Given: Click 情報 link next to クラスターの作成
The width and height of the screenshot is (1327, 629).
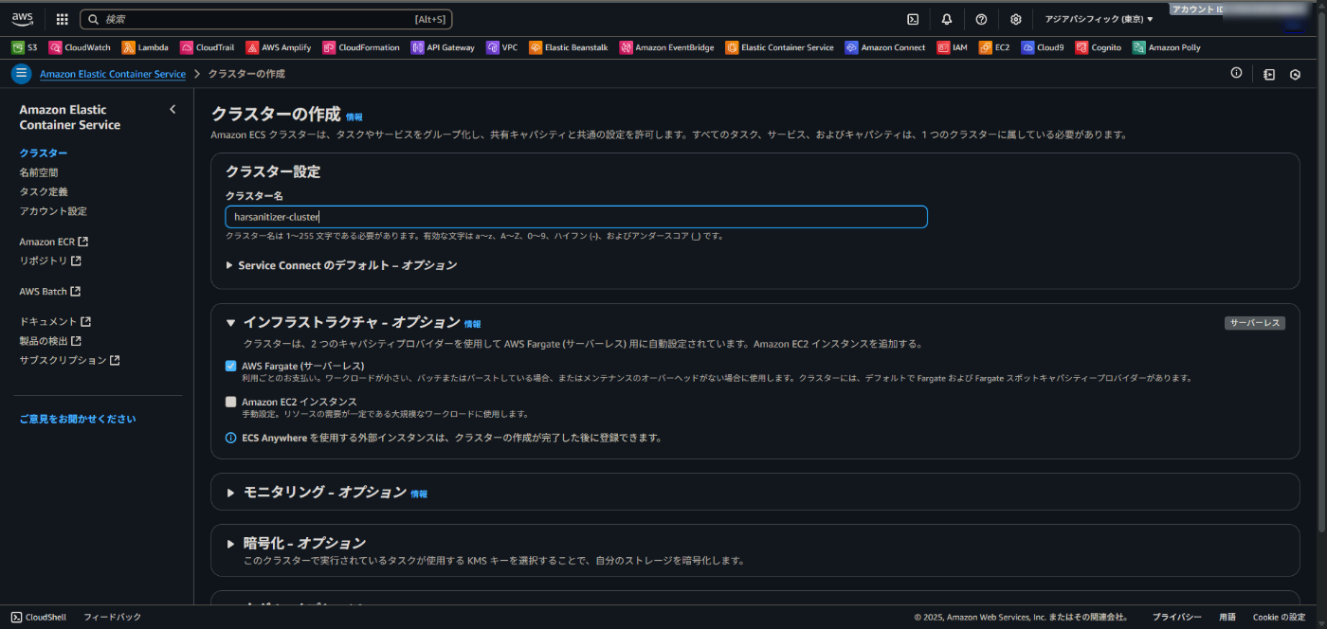Looking at the screenshot, I should pos(354,117).
